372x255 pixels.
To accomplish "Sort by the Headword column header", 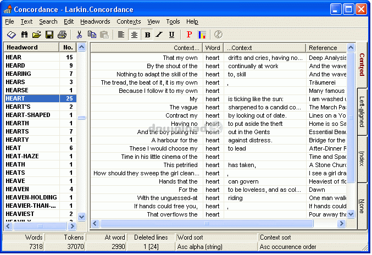I will [32, 48].
